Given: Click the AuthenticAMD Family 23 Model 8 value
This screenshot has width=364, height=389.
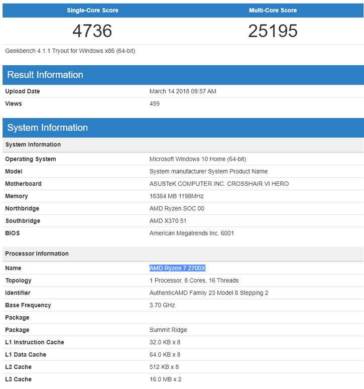Looking at the screenshot, I should (x=209, y=293).
